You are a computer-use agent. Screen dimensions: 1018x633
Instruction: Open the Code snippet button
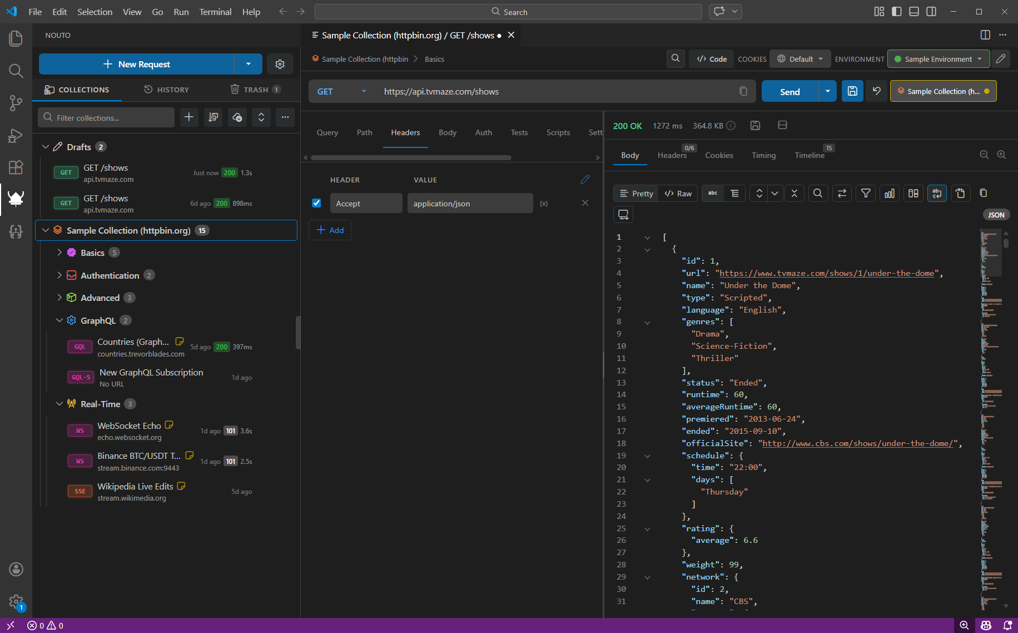pos(712,58)
